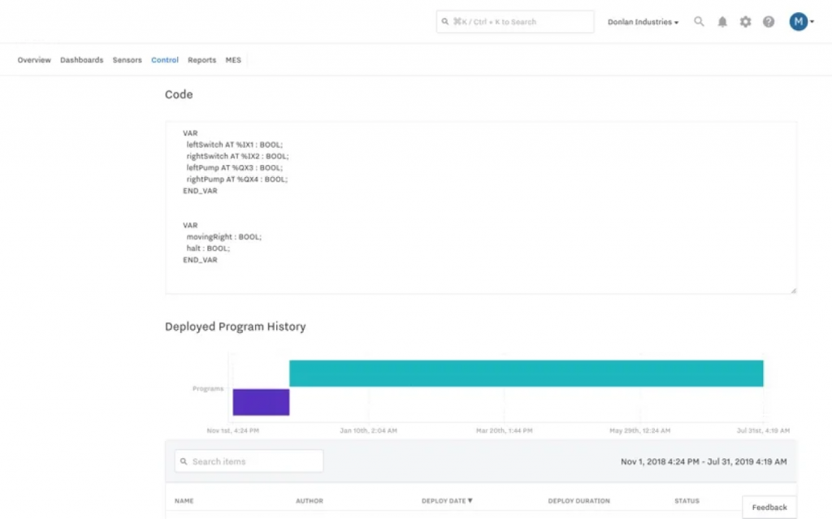Navigate to the Sensors tab

[x=127, y=59]
